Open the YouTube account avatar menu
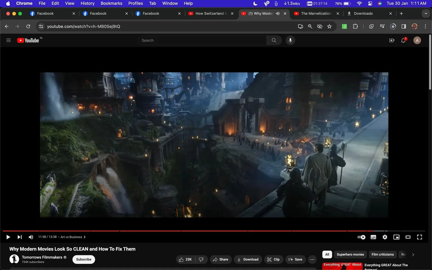 pyautogui.click(x=417, y=40)
